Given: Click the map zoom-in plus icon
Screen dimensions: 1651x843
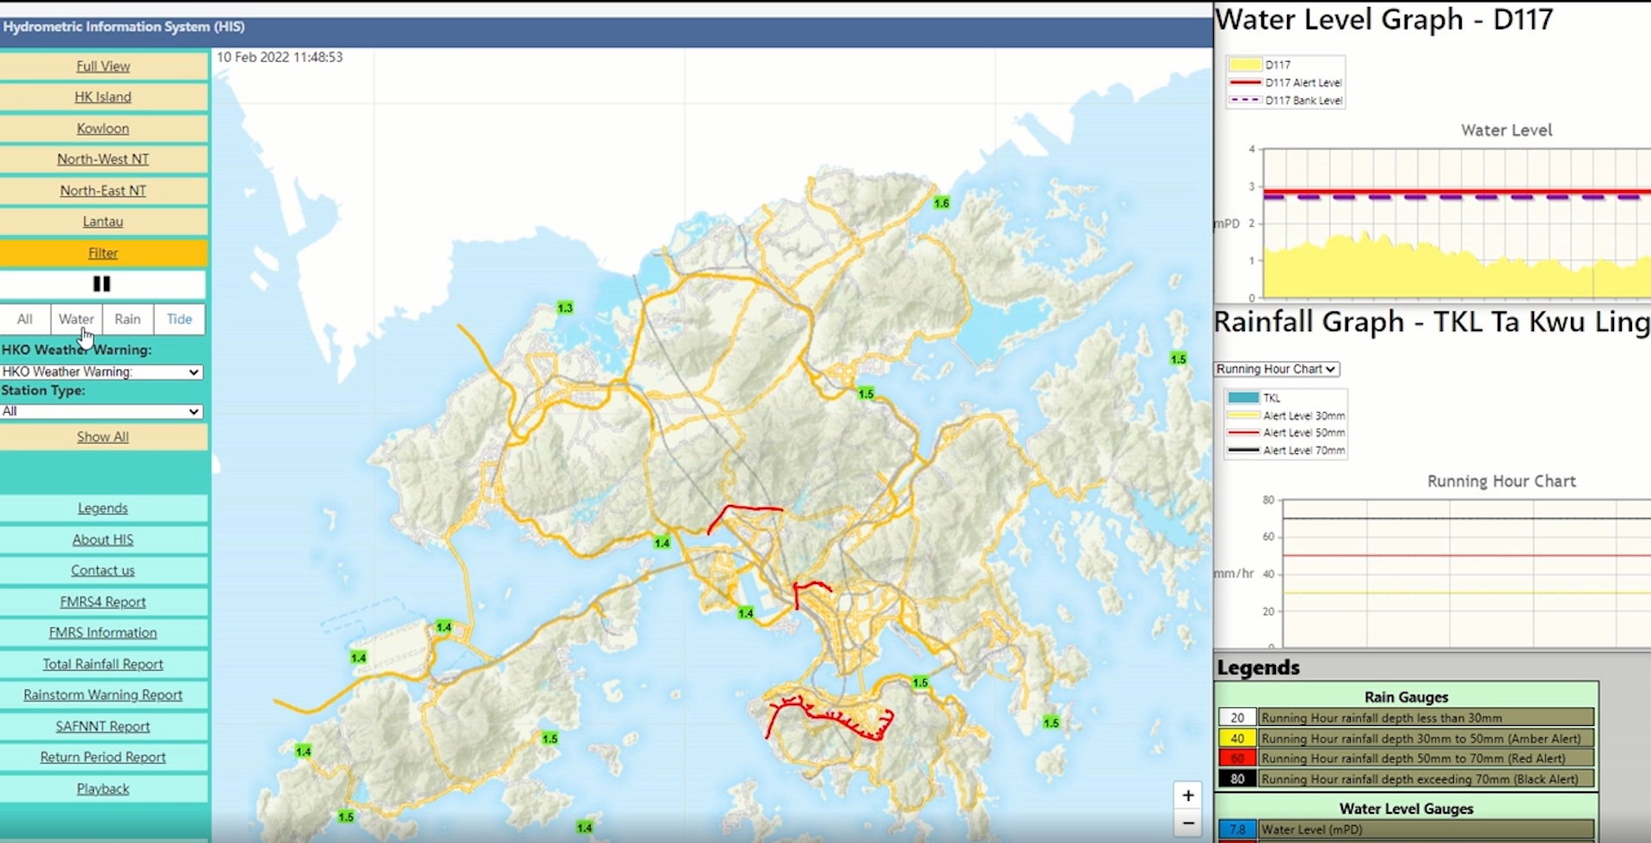Looking at the screenshot, I should [1187, 795].
